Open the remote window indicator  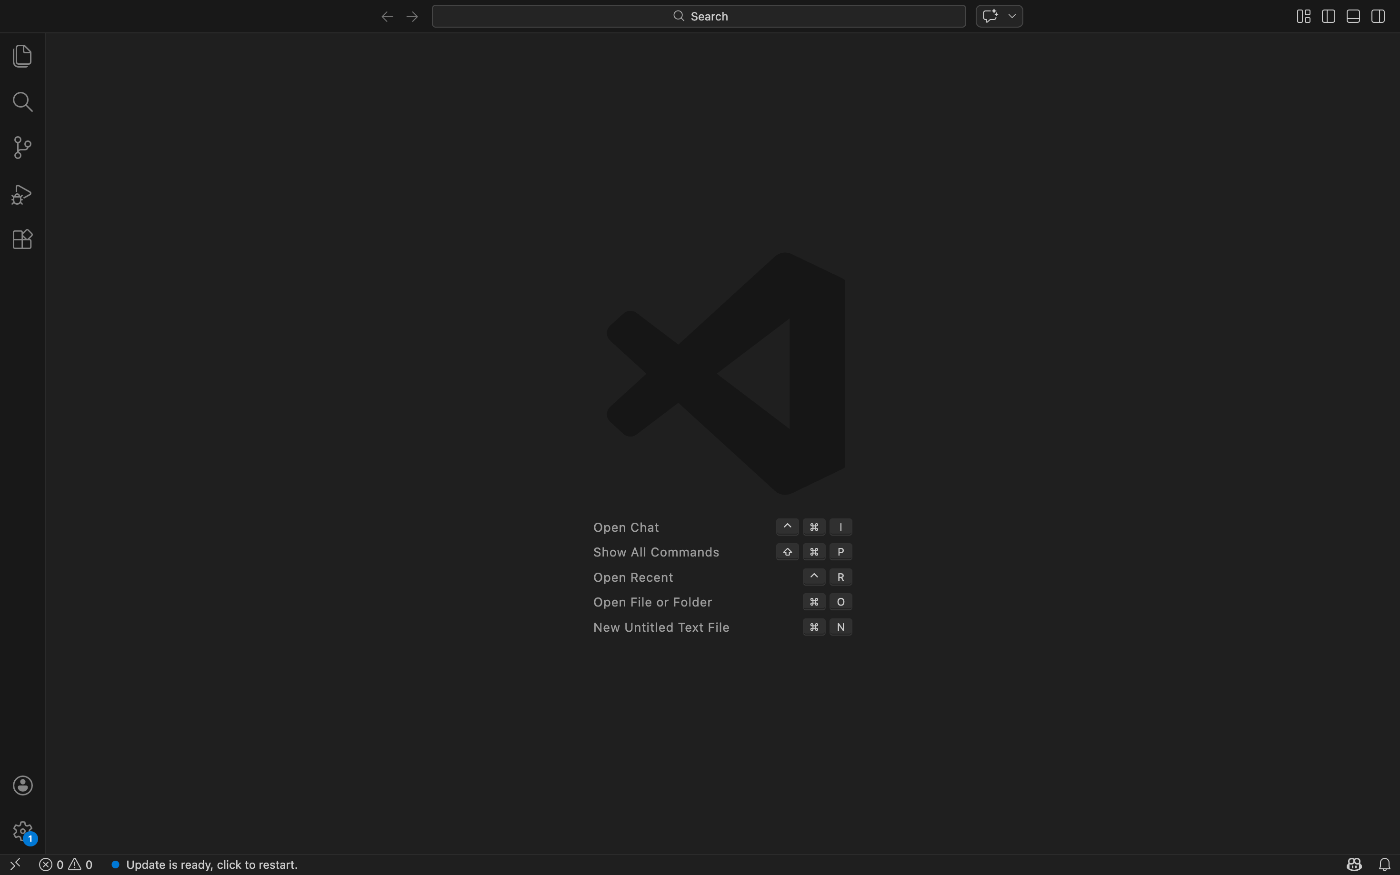pyautogui.click(x=15, y=864)
